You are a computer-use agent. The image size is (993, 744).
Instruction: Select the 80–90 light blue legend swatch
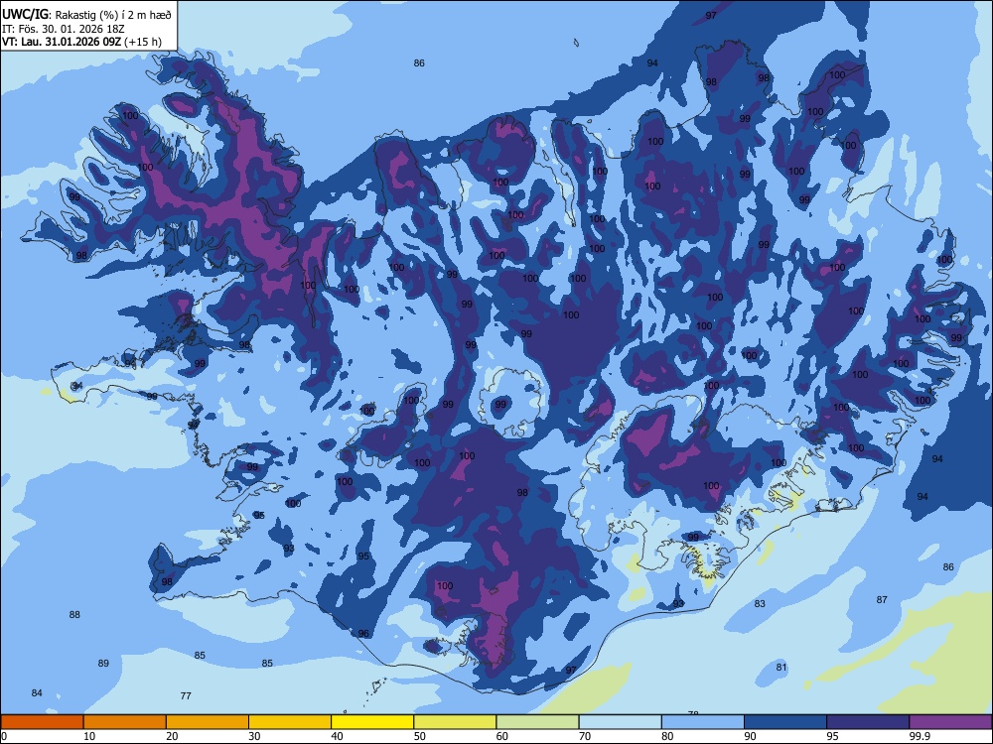[703, 722]
